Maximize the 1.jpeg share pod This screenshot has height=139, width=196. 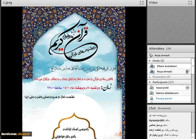pos(141,3)
